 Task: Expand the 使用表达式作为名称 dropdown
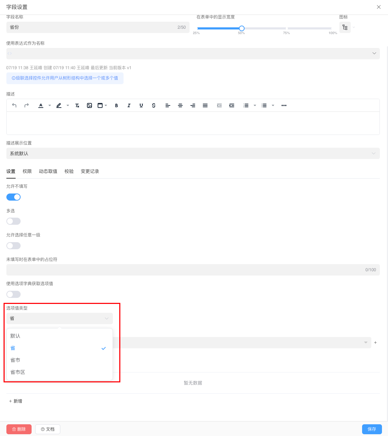374,53
